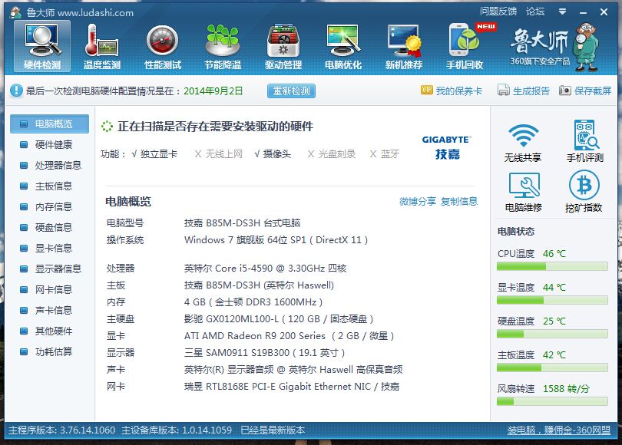This screenshot has height=445, width=622.
Task: Open the 新机推荐 new PC recommendations
Action: coord(404,46)
